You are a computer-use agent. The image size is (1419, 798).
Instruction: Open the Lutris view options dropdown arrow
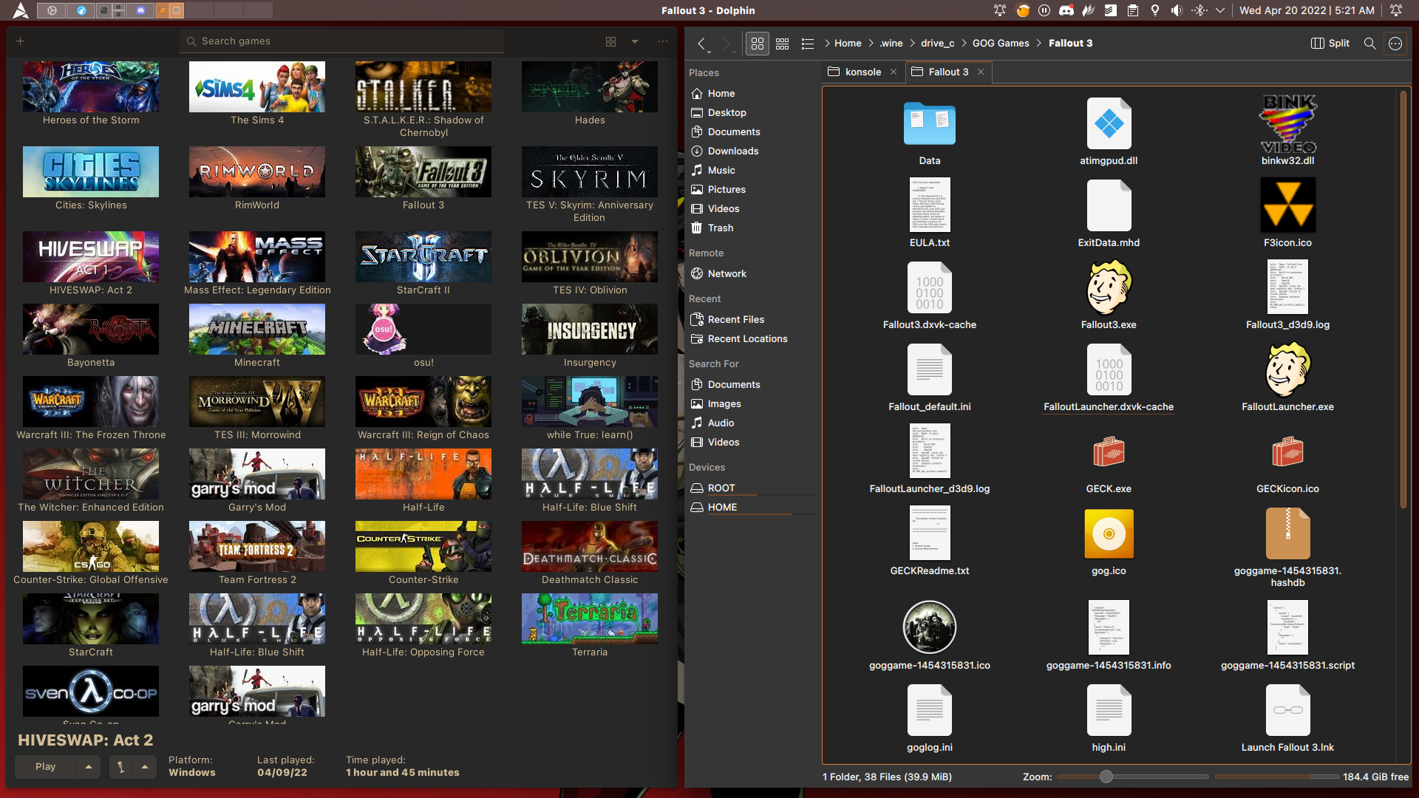(x=635, y=41)
